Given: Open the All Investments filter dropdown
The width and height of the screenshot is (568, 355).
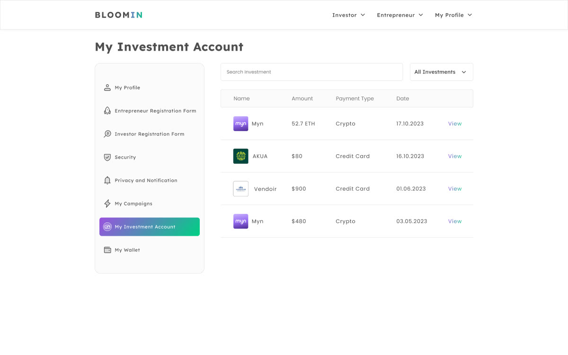Looking at the screenshot, I should (442, 72).
